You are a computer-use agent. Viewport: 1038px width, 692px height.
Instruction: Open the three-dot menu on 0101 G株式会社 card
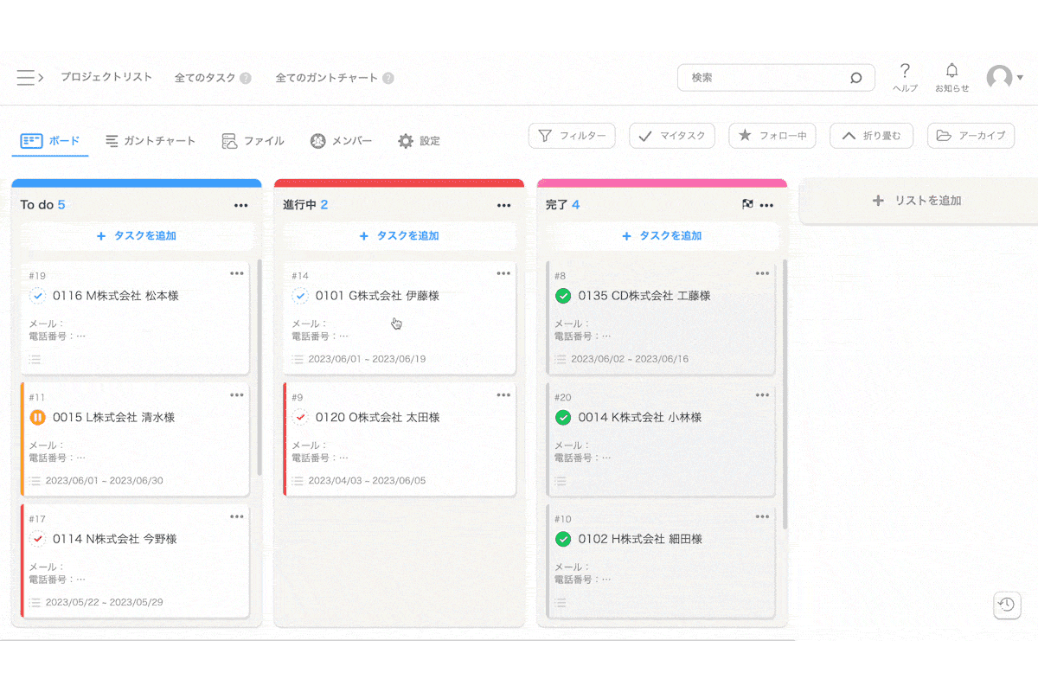pos(503,272)
